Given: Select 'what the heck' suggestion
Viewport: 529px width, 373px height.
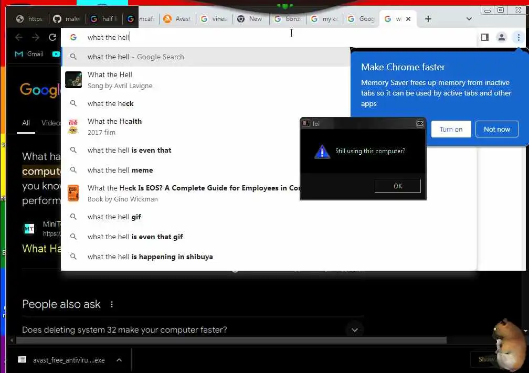Looking at the screenshot, I should (206, 103).
